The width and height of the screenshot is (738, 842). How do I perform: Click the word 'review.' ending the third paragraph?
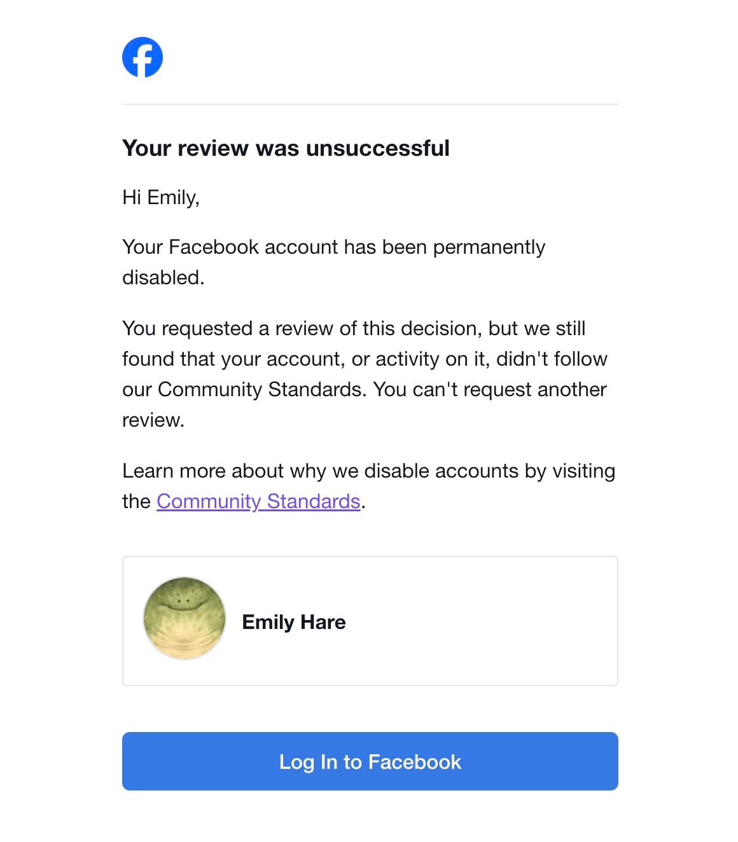(x=153, y=420)
